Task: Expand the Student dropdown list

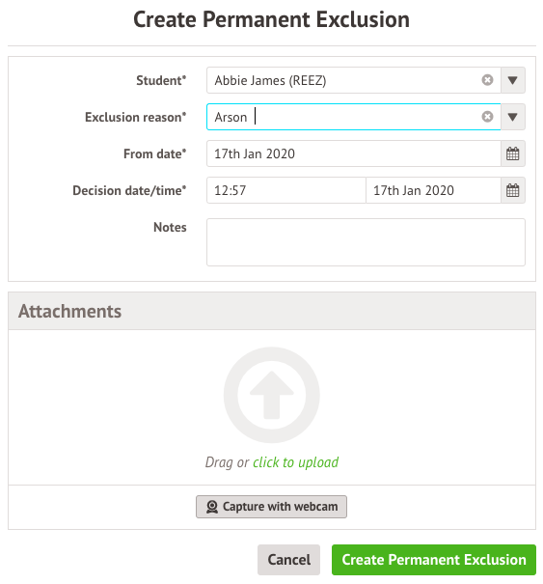Action: [x=513, y=80]
